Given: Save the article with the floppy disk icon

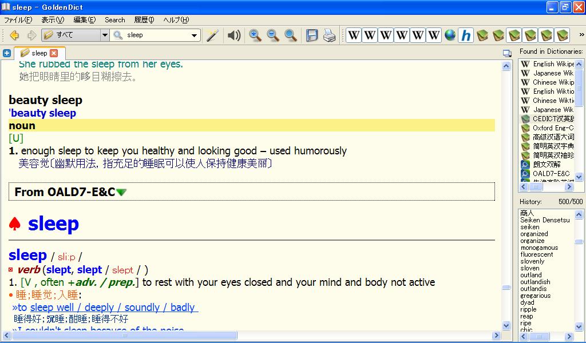Looking at the screenshot, I should [x=312, y=35].
